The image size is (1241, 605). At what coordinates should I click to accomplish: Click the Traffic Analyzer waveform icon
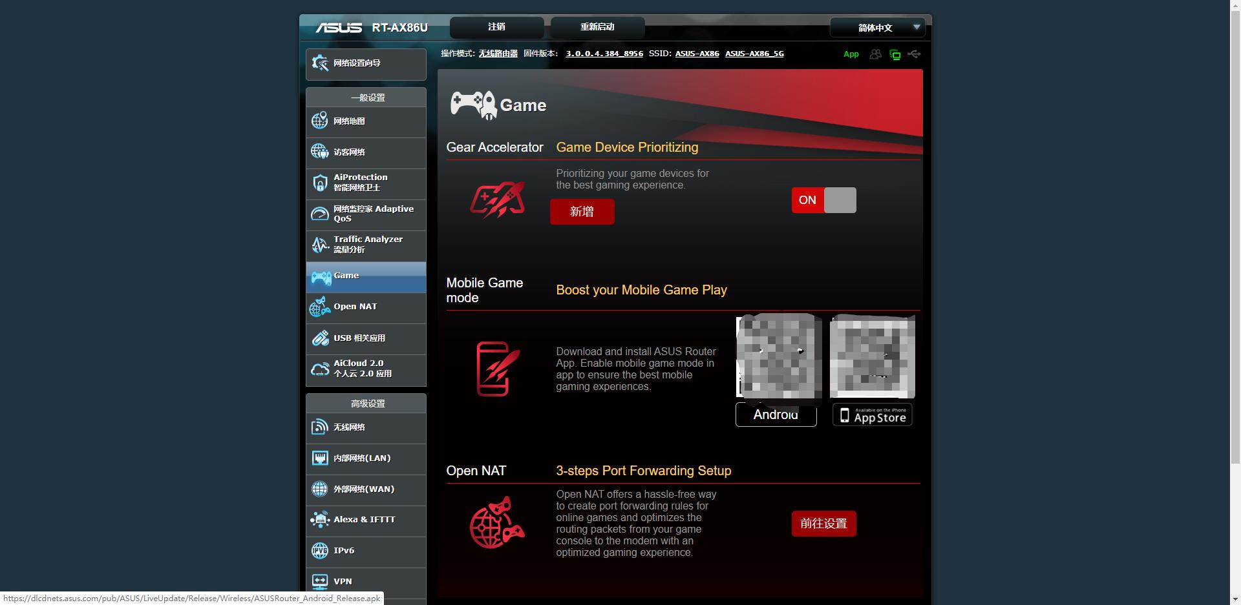320,245
